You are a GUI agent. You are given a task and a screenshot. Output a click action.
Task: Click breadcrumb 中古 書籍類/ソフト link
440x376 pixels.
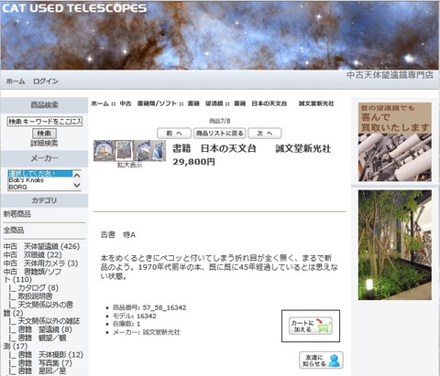[x=148, y=103]
